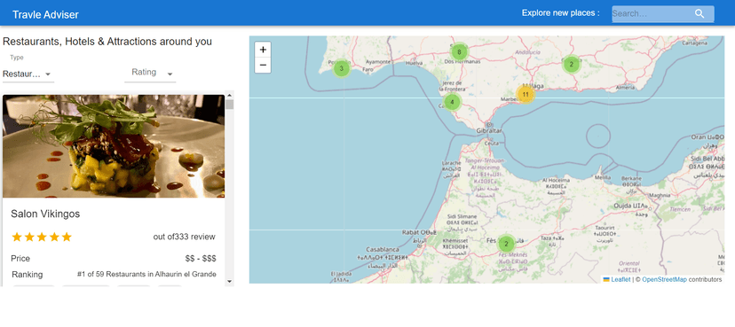Click the Salon Vikingos food photo

(x=114, y=146)
